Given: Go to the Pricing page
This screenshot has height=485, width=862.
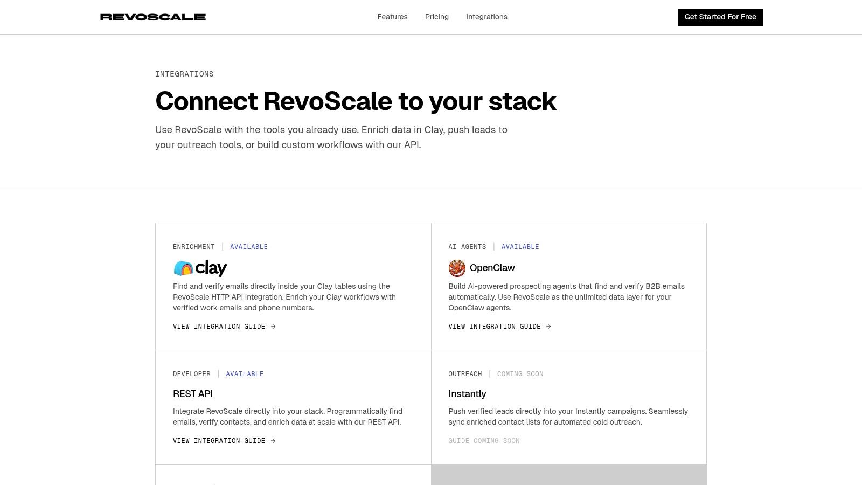Looking at the screenshot, I should (437, 17).
